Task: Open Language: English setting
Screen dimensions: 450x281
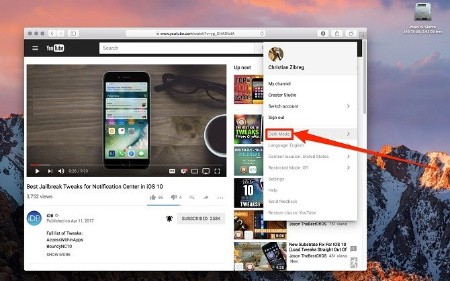Action: click(286, 145)
